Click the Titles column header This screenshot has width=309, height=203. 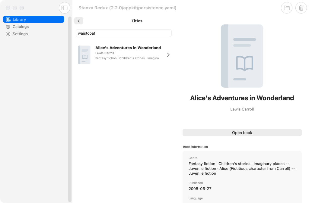tap(137, 21)
